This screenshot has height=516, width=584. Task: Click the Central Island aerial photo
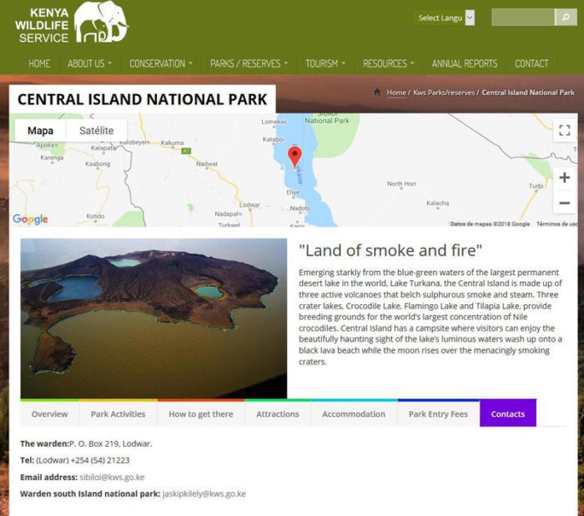tap(154, 318)
